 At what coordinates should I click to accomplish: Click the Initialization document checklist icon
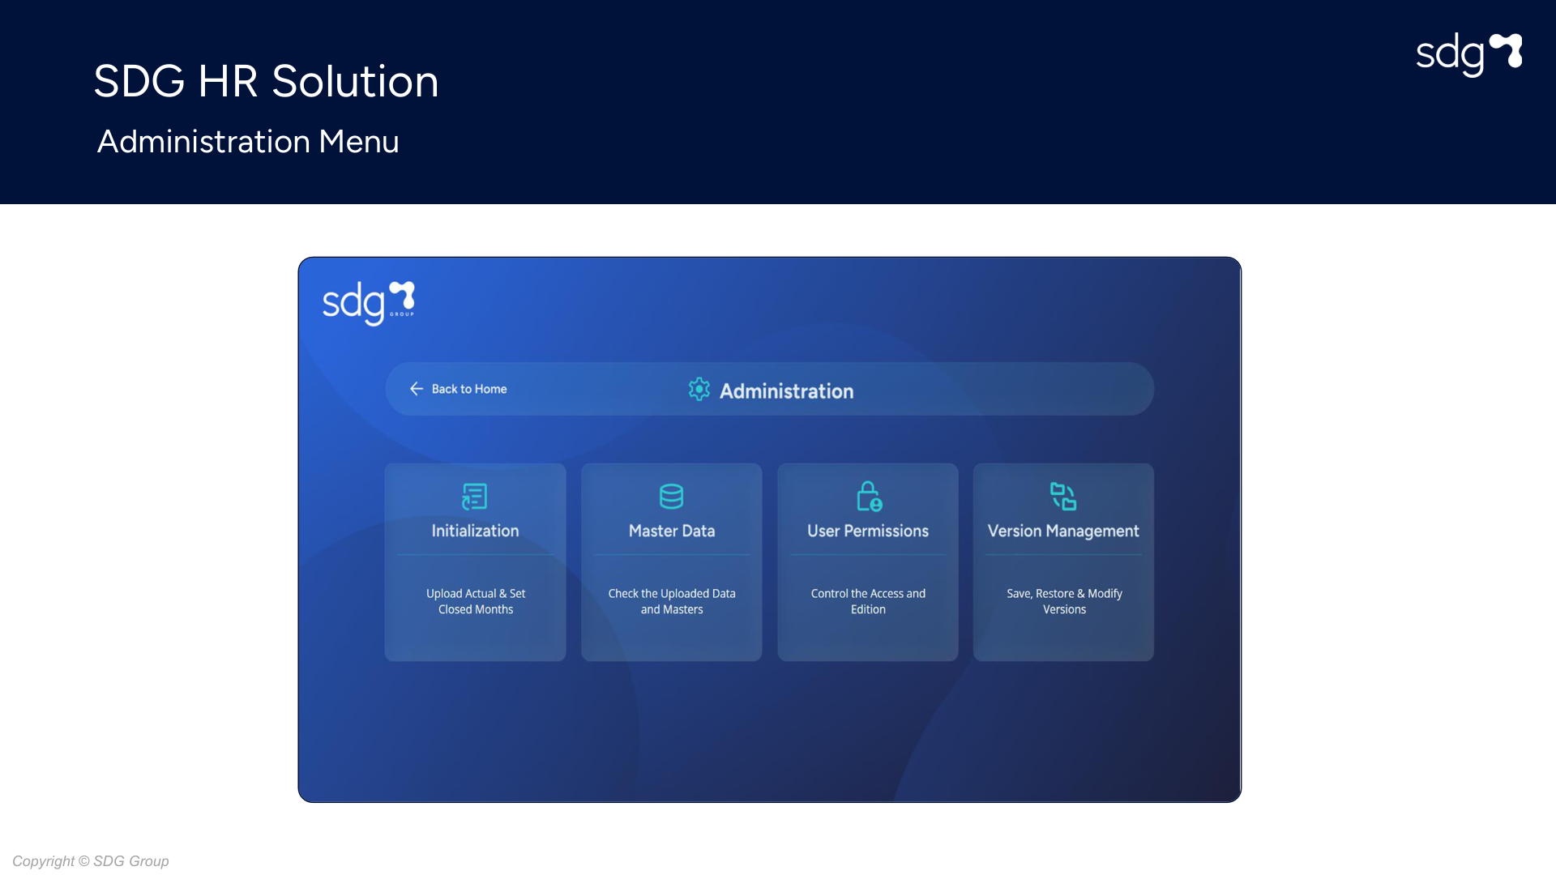pyautogui.click(x=474, y=497)
